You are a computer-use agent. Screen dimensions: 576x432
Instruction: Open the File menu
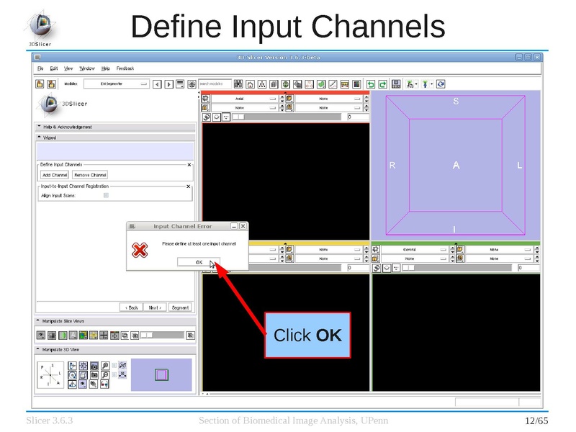(41, 68)
